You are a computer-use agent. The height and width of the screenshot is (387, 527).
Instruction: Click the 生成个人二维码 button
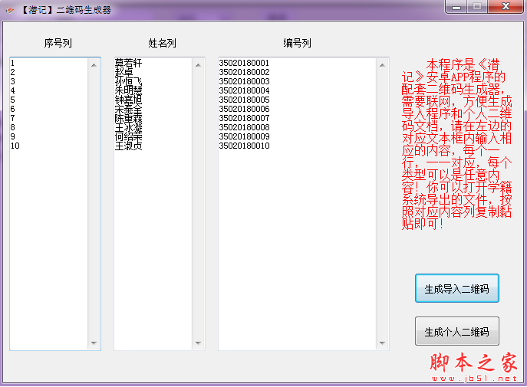456,331
